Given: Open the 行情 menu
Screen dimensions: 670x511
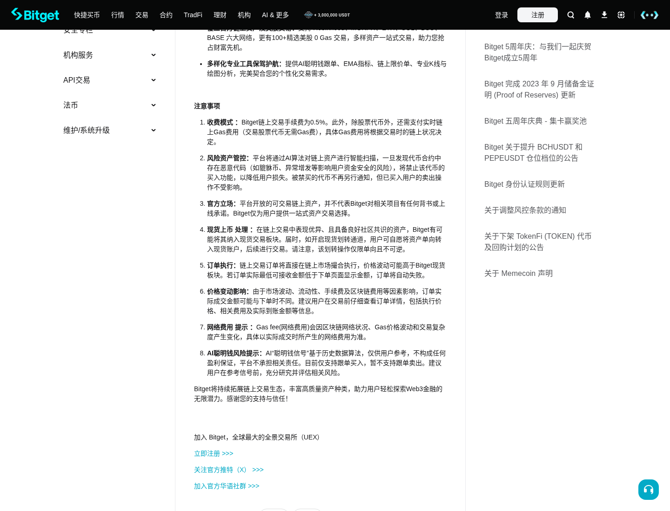Looking at the screenshot, I should 118,15.
